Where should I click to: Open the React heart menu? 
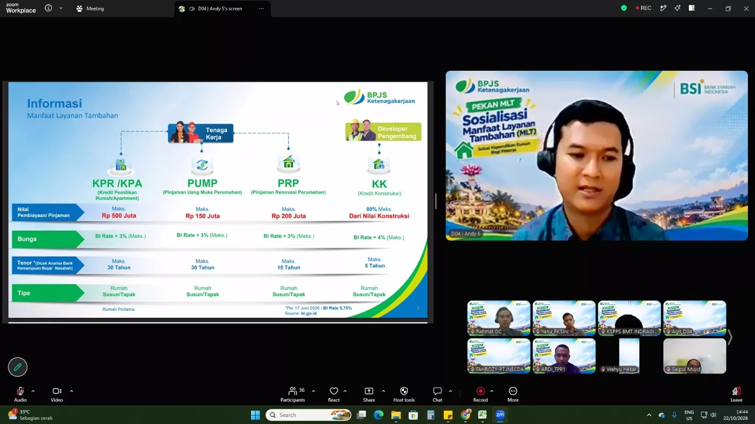334,394
